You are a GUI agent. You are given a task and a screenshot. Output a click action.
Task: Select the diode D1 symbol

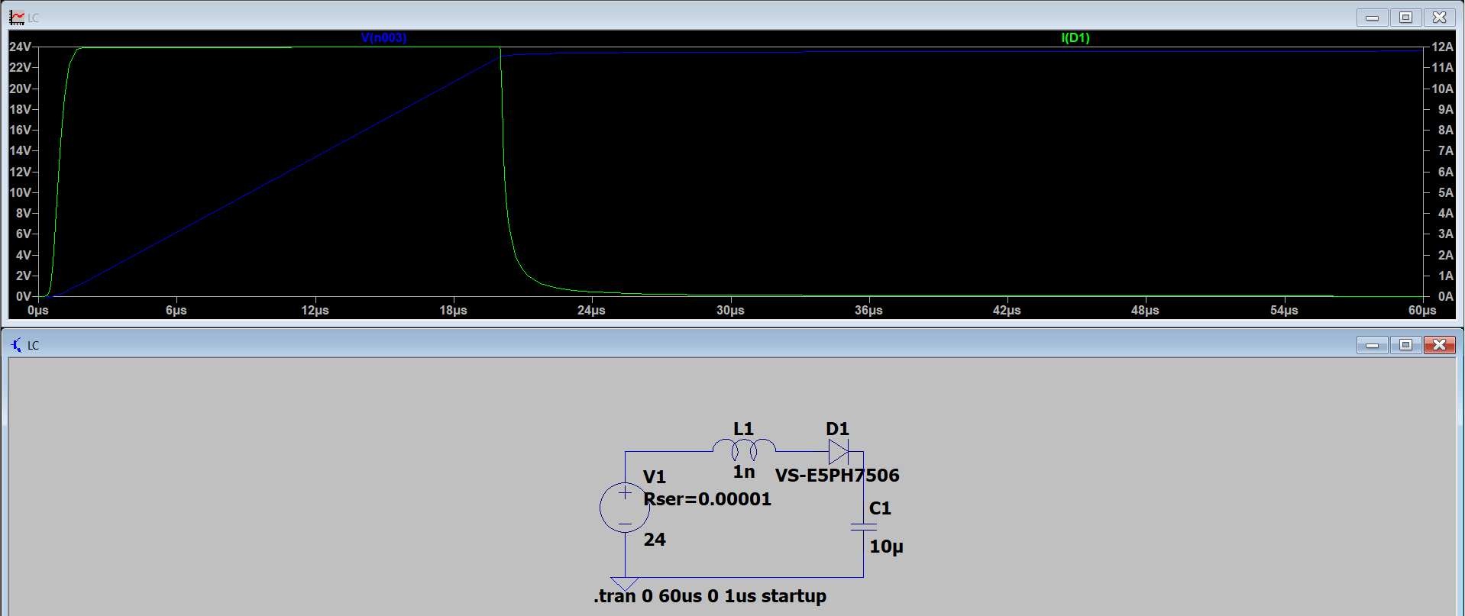pos(839,452)
